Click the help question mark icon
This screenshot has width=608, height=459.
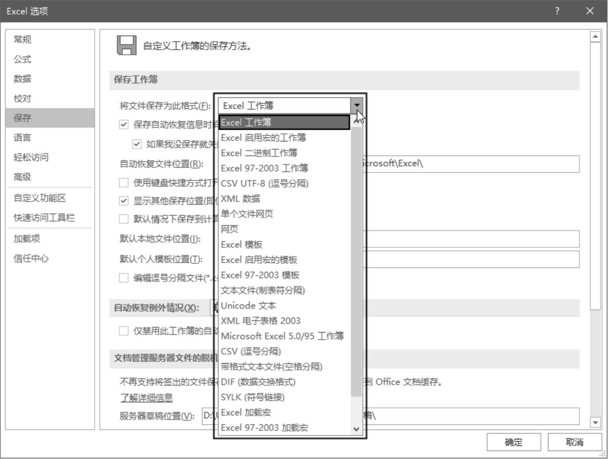click(x=557, y=11)
